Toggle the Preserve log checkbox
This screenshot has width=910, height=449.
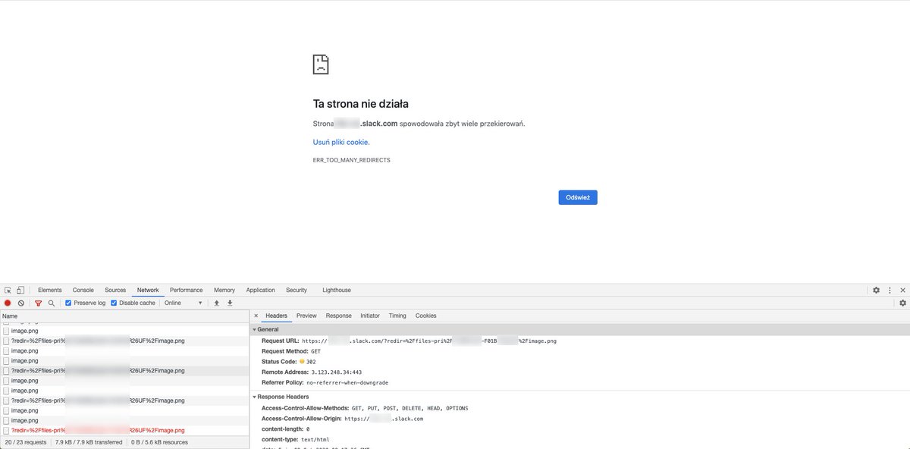pyautogui.click(x=68, y=303)
